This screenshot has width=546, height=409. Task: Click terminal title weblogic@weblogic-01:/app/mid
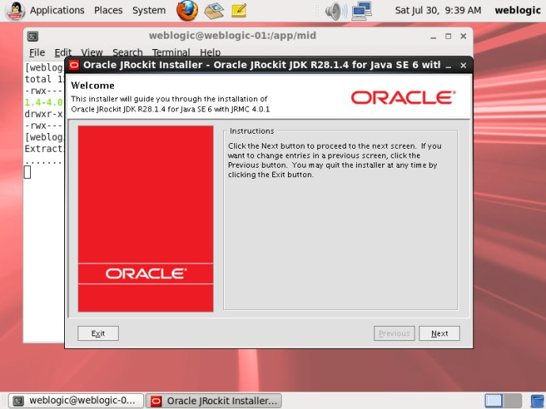(233, 36)
